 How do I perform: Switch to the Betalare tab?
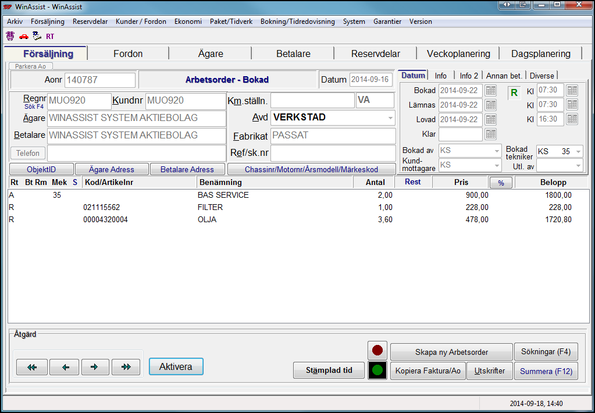[x=293, y=54]
